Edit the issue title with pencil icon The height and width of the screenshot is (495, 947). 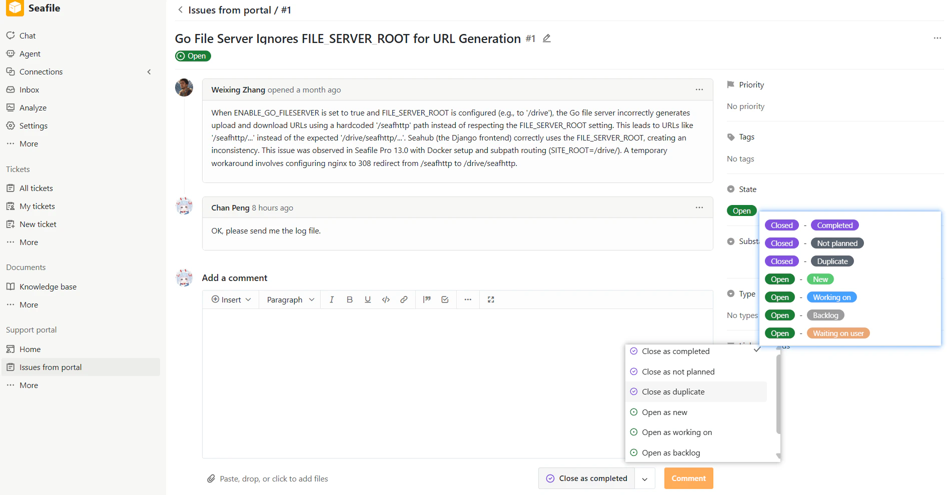[547, 38]
